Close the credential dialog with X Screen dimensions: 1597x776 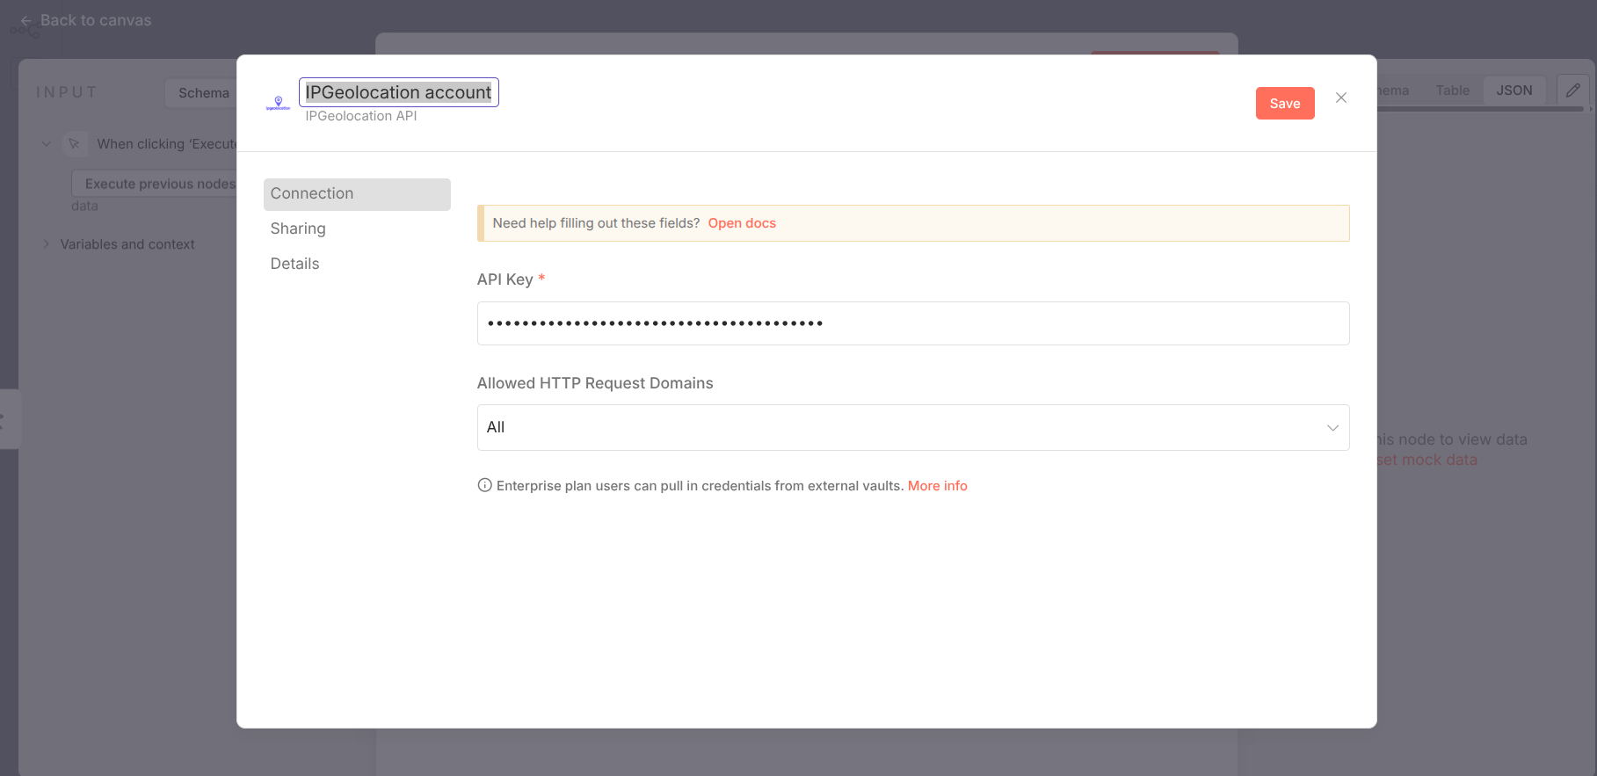(1340, 98)
